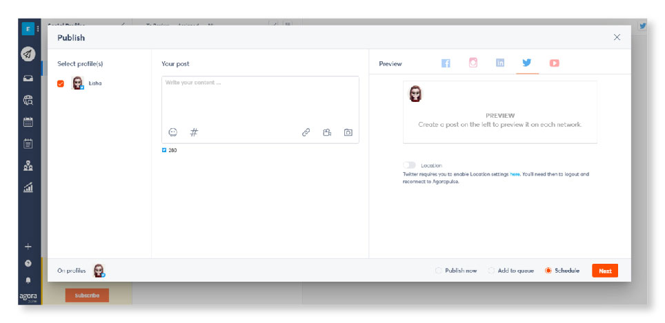The image size is (665, 323).
Task: Attach a video with the camcorder icon
Action: (x=327, y=132)
